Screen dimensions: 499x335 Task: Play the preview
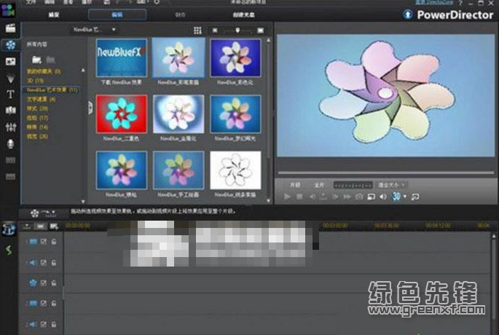tap(287, 197)
